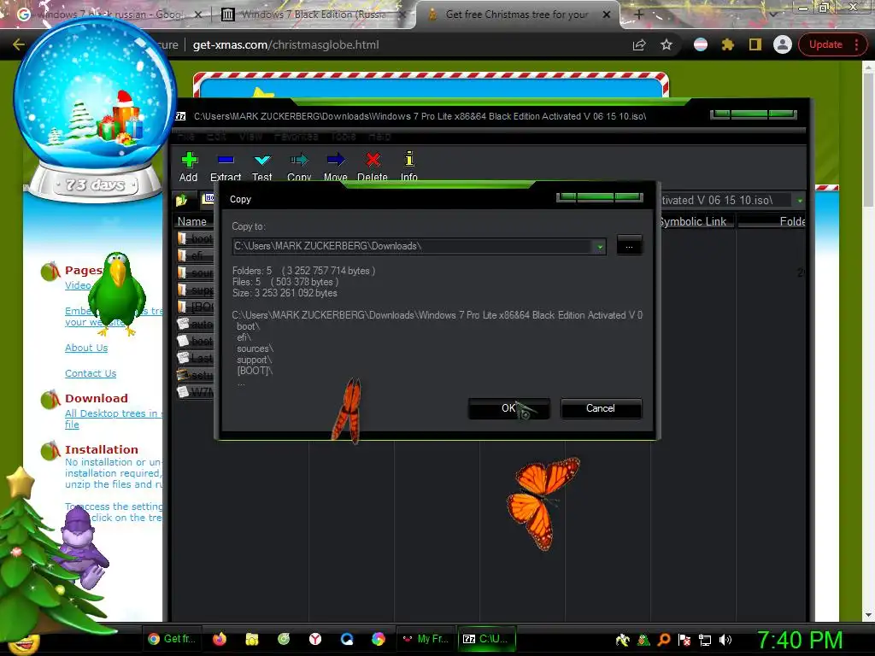Click the Info toolbar icon in 7-Zip
The image size is (875, 656).
tap(409, 159)
